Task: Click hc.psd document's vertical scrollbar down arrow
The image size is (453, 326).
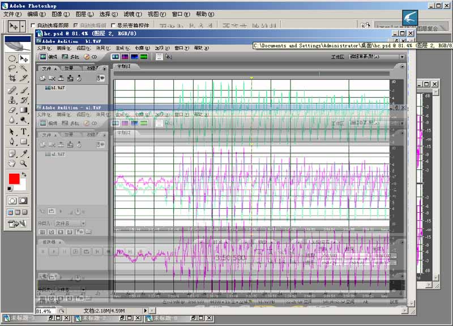Action: (x=412, y=303)
